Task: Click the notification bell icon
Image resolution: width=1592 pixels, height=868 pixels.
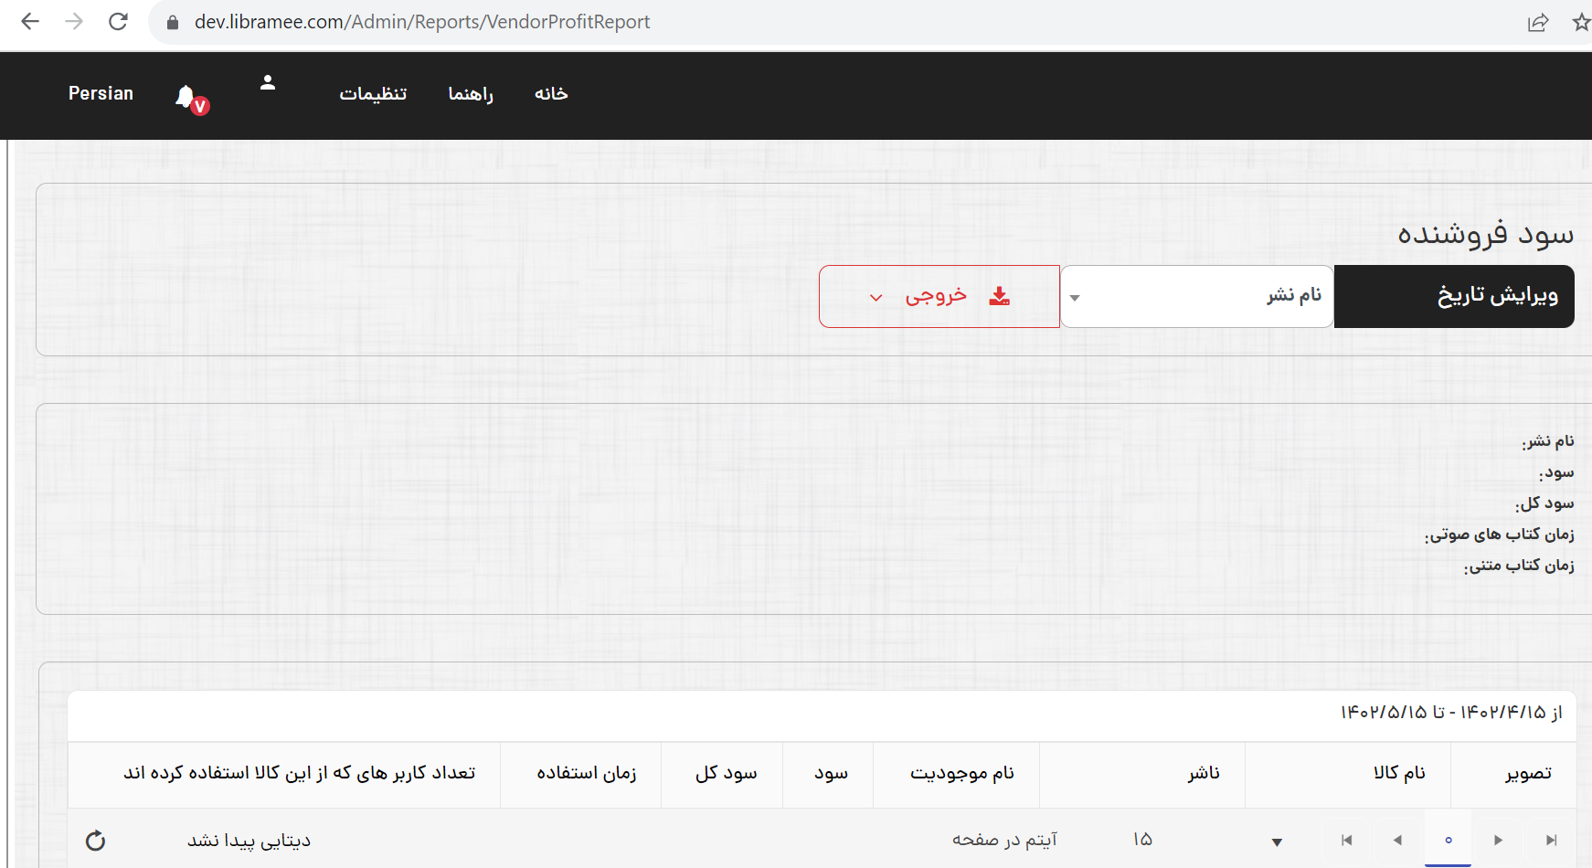Action: pos(186,96)
